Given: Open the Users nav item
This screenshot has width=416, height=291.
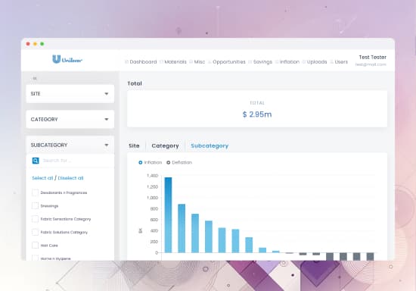Looking at the screenshot, I should [x=339, y=62].
